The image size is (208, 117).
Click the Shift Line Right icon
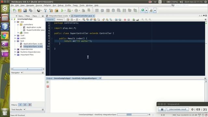120,19
